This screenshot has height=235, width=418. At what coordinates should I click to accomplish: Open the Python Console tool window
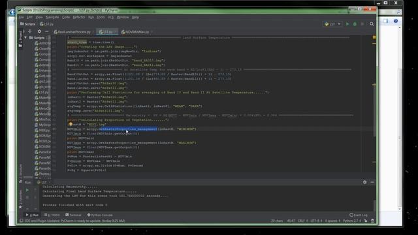[100, 215]
